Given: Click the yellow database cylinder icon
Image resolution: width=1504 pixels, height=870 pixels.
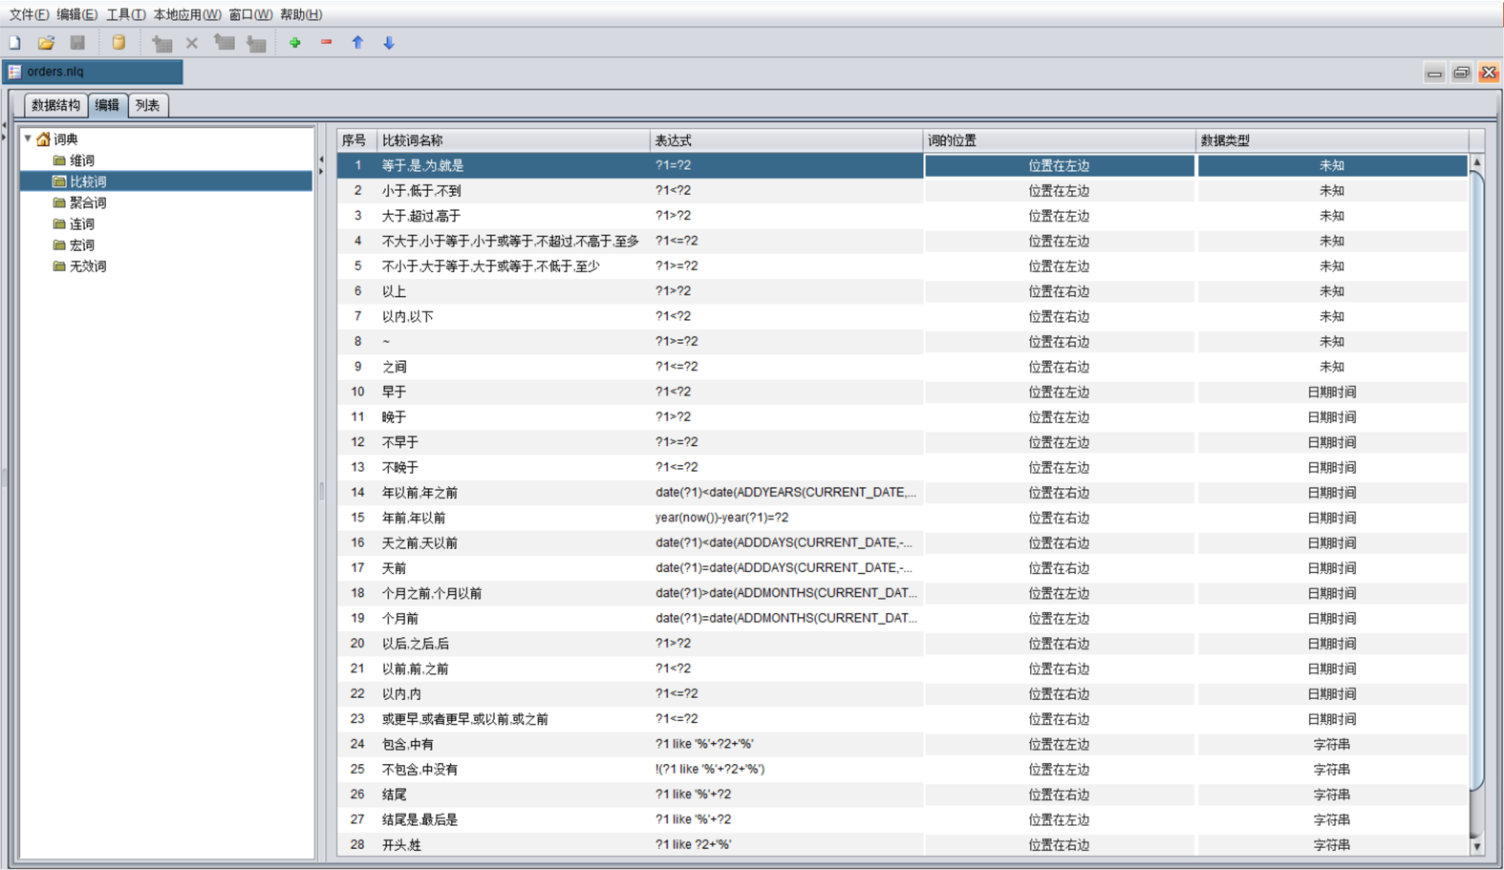Looking at the screenshot, I should (x=118, y=43).
